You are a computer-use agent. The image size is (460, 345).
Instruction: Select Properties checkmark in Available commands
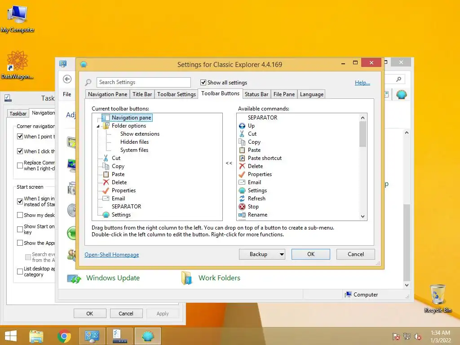coord(242,174)
